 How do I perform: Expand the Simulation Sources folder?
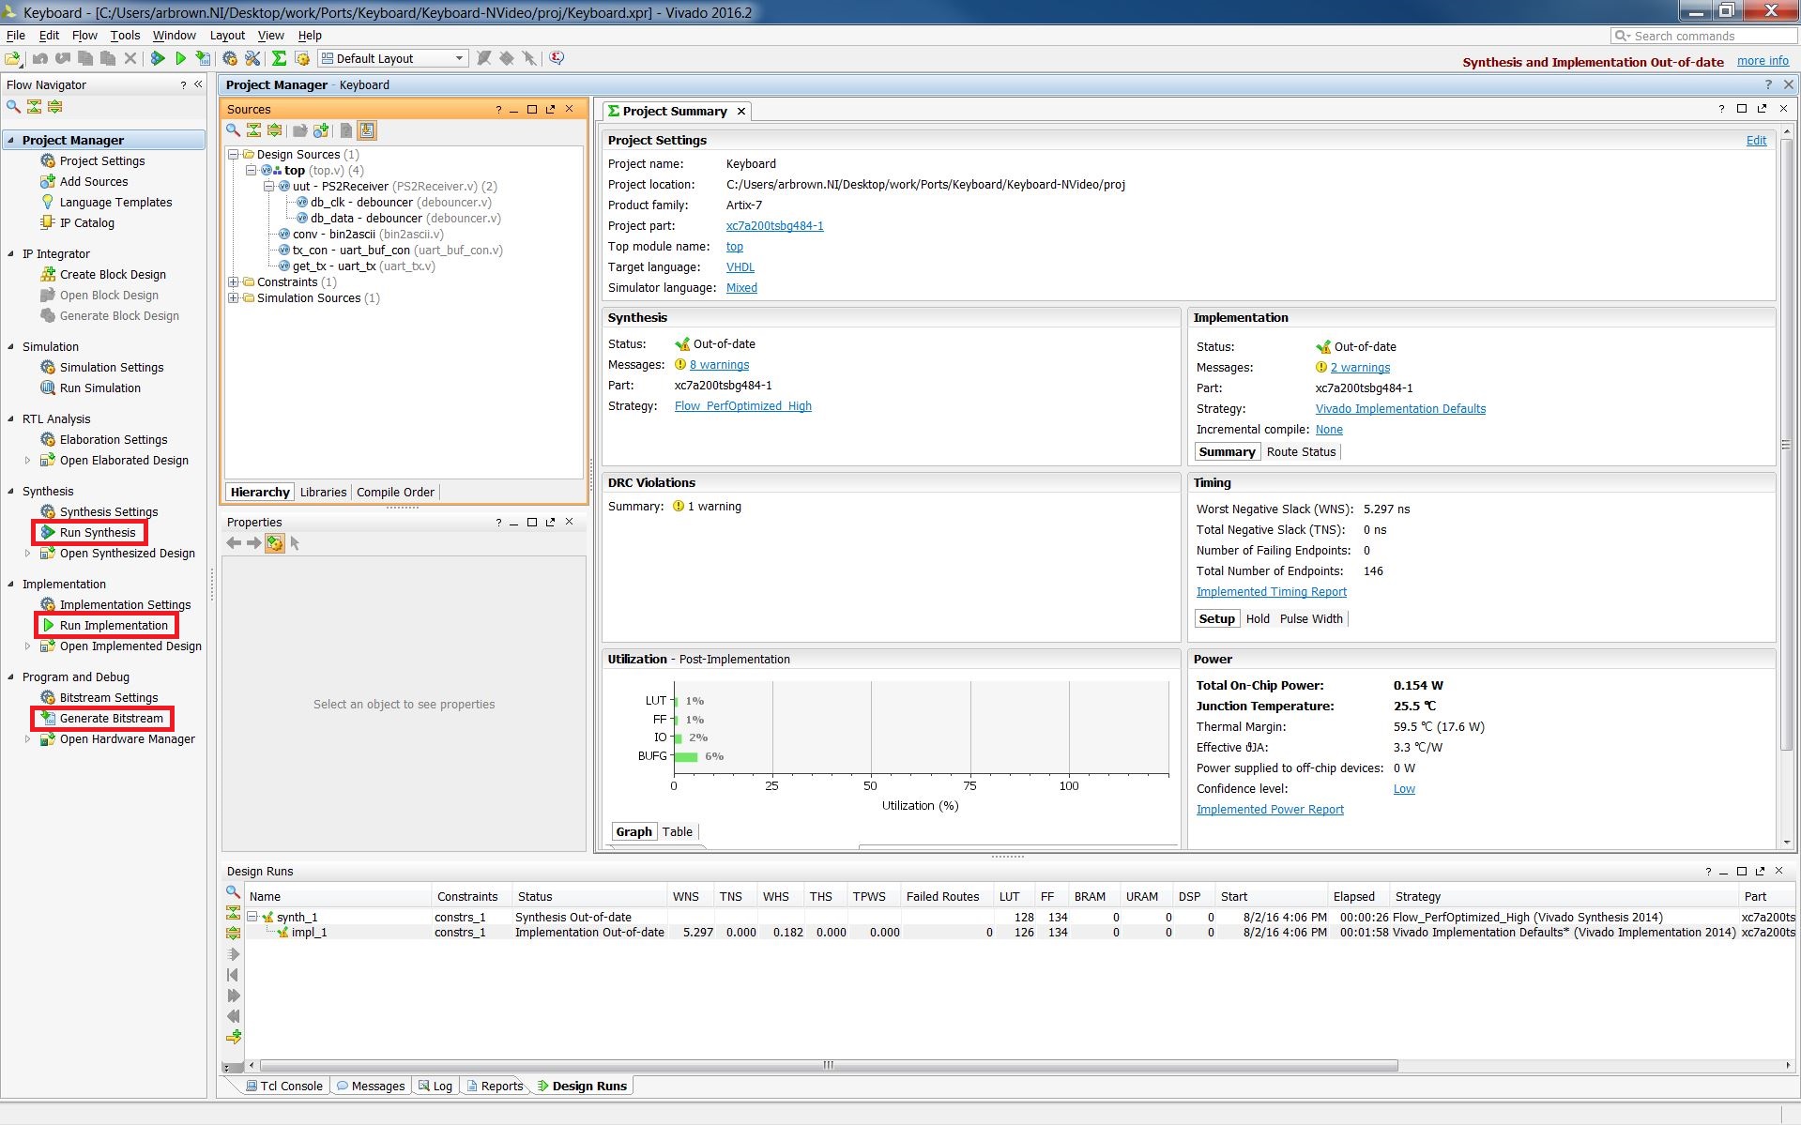[x=234, y=297]
